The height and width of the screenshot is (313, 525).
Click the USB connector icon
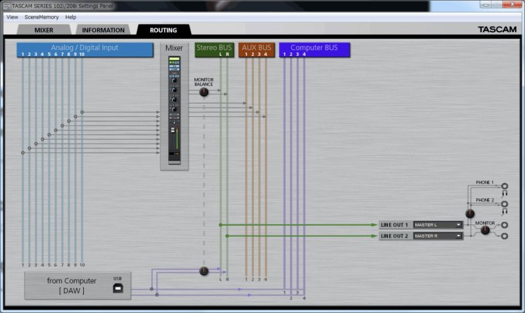(x=117, y=287)
